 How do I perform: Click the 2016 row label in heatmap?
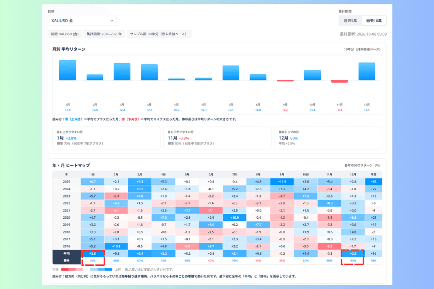pos(67,246)
